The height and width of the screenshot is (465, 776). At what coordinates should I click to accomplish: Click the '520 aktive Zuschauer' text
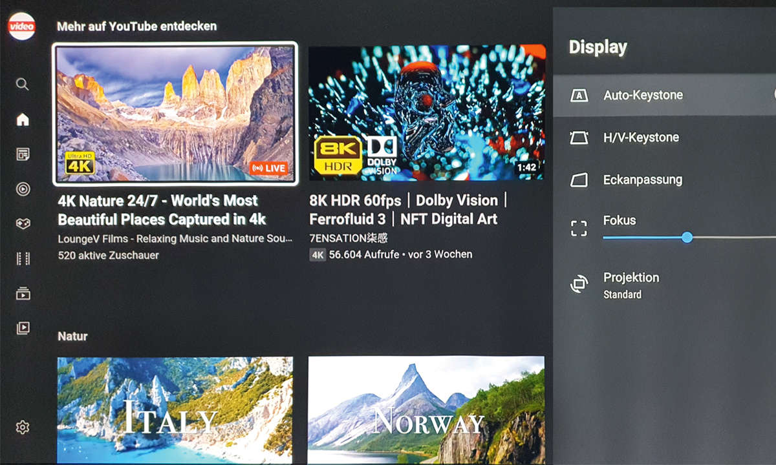tap(108, 255)
